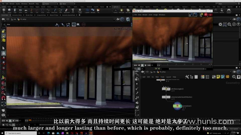Viewport: 241px width, 135px height.
Task: Select the Tube shelf tool
Action: (x=15, y=10)
